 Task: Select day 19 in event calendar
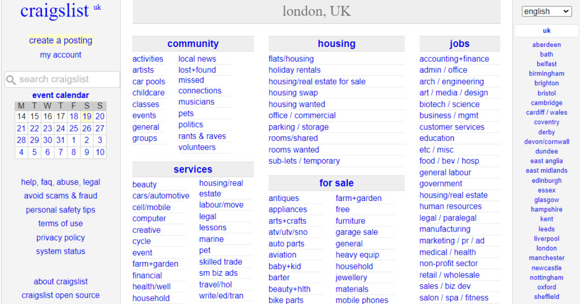tap(87, 116)
